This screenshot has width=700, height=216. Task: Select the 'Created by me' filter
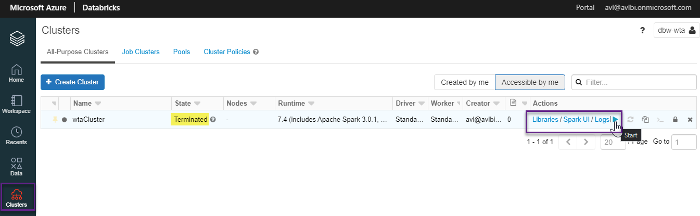[464, 82]
